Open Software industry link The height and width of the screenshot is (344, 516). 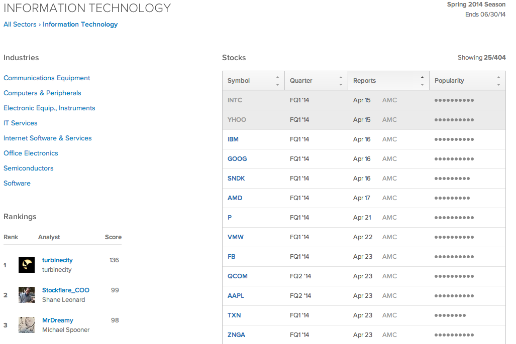tap(17, 184)
